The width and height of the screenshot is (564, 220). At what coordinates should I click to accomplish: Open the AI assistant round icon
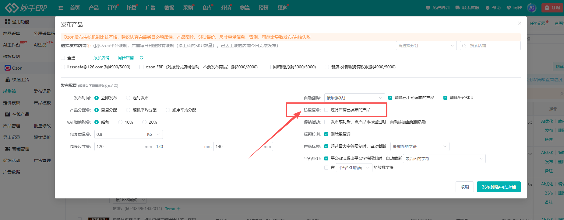coord(532,8)
